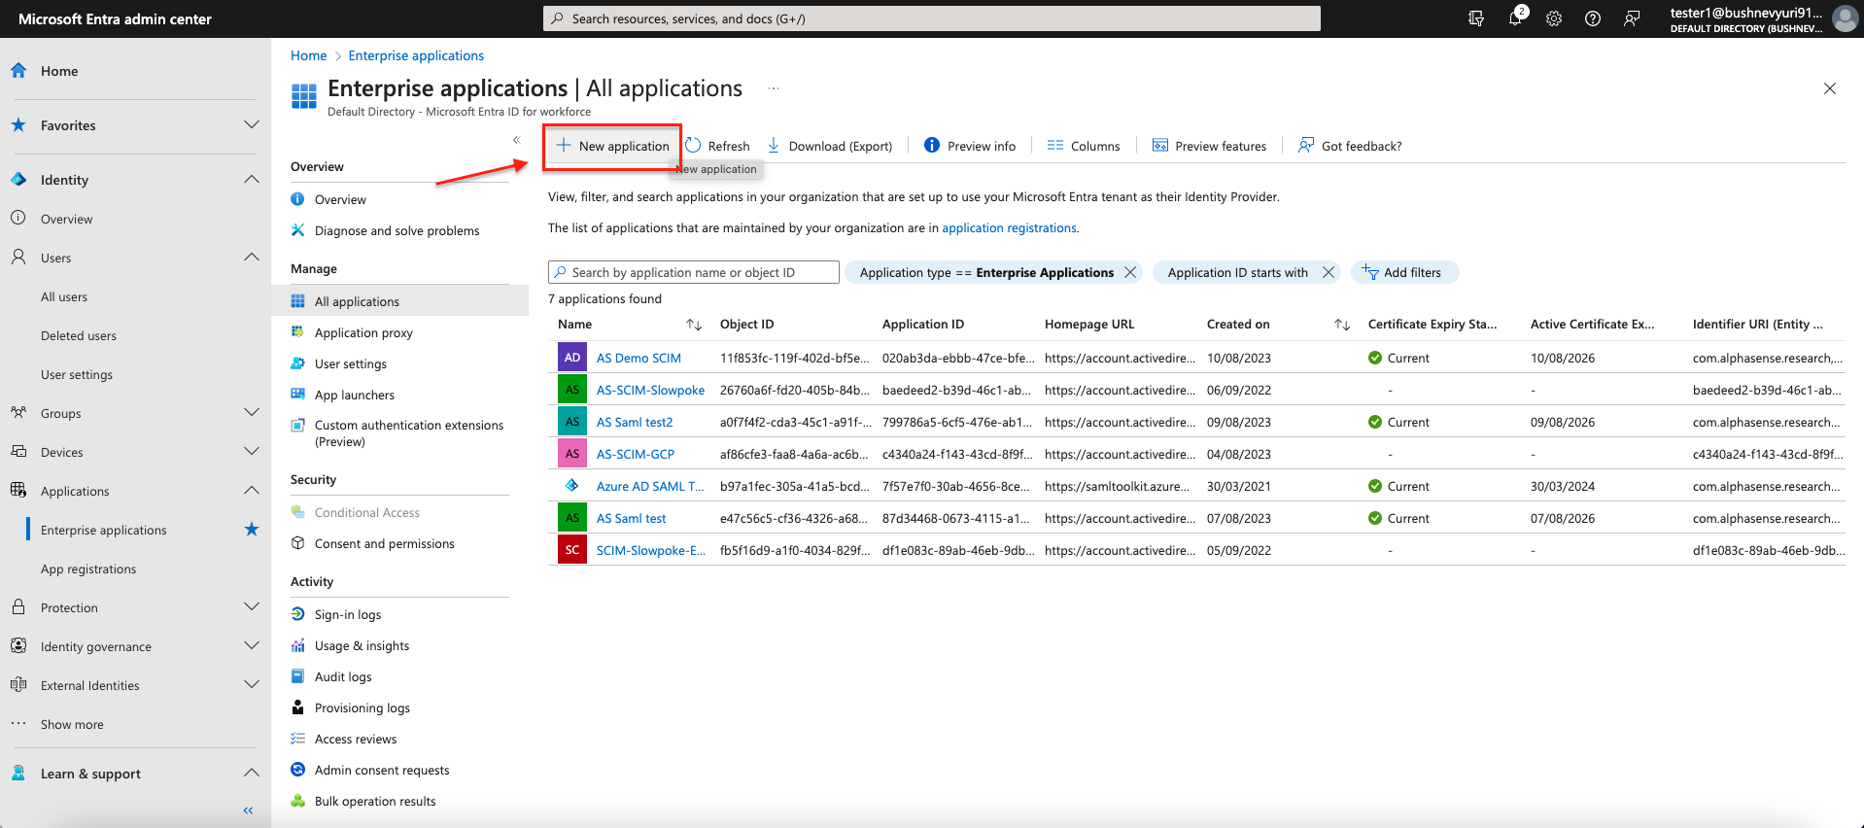Screen dimensions: 1864x828
Task: Click the Azure AD SAML Toolkit diamond icon
Action: pos(572,486)
